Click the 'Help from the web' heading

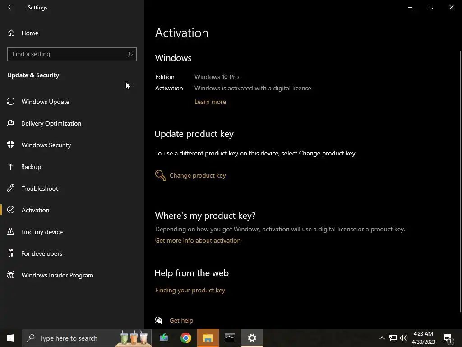coord(191,273)
